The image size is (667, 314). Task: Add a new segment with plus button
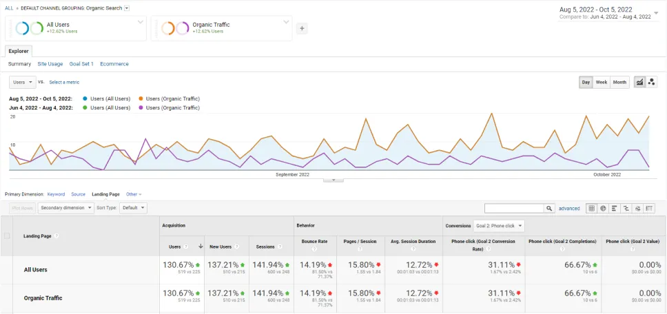coord(302,28)
